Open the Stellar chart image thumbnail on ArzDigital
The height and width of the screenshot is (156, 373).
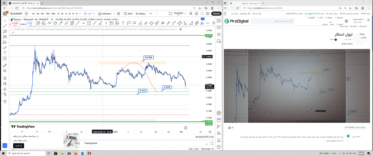click(x=297, y=86)
